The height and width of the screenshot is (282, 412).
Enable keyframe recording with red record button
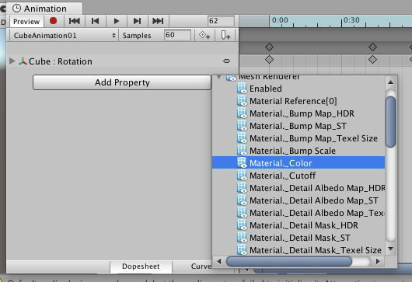tap(54, 21)
